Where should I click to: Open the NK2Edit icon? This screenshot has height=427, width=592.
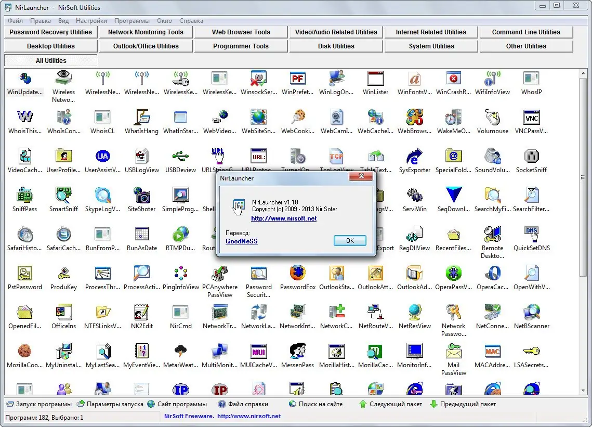click(x=141, y=312)
